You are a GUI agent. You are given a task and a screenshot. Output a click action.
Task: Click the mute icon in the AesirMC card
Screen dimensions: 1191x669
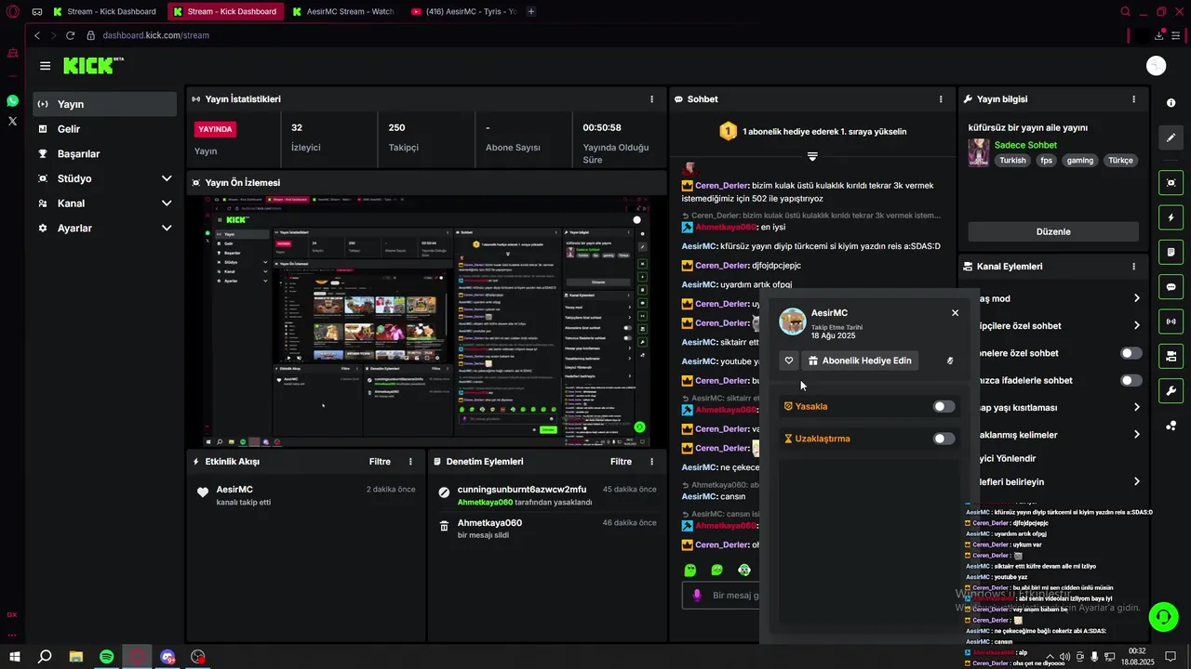(x=950, y=361)
